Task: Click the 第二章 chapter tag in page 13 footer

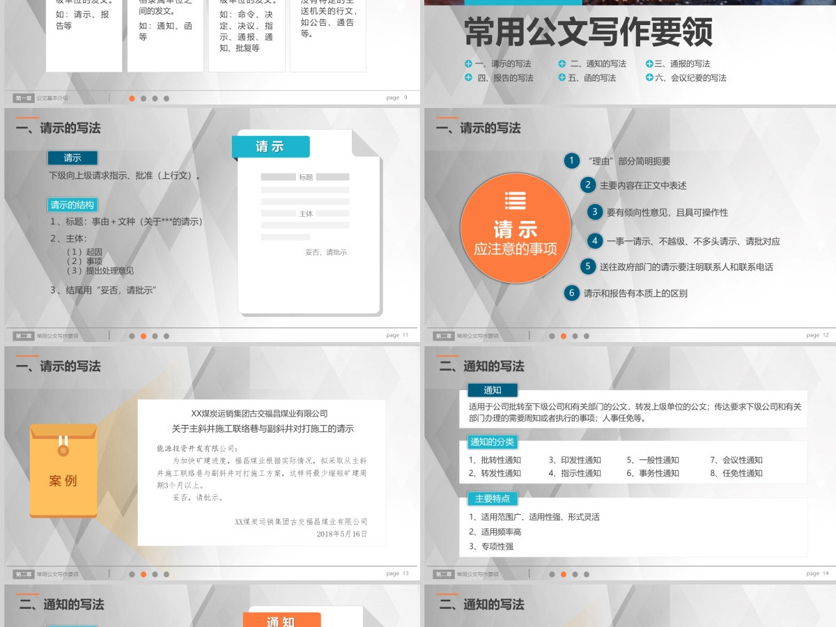Action: pos(23,574)
